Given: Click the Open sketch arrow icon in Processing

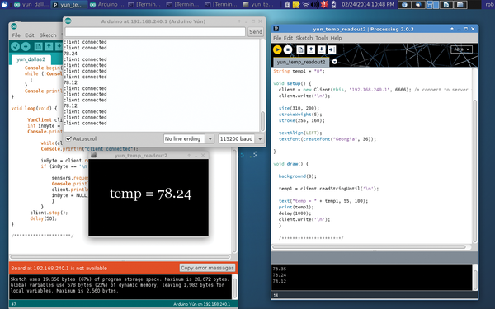Looking at the screenshot, I should [x=311, y=49].
